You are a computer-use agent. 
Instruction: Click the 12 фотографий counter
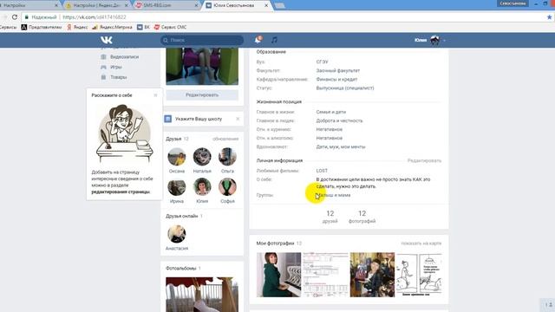(x=362, y=217)
